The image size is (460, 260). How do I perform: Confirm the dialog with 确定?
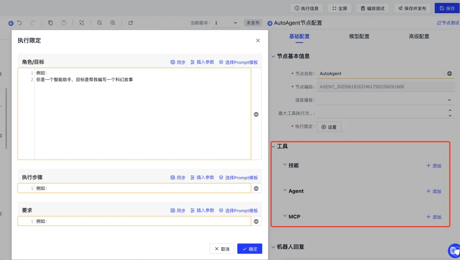point(250,248)
